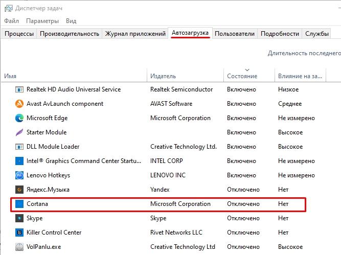Switch to the Производительность tab

pyautogui.click(x=70, y=34)
